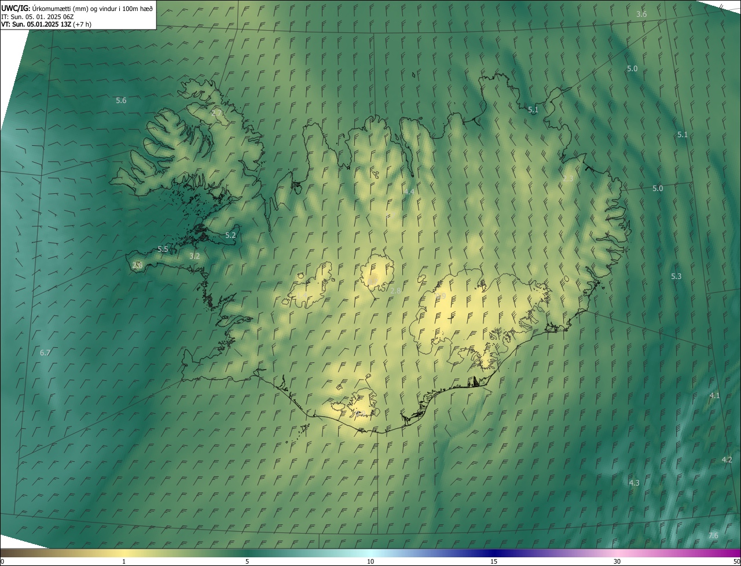The width and height of the screenshot is (741, 566).
Task: Select the 5.2 value label in Breiðafjörður
Action: click(230, 236)
